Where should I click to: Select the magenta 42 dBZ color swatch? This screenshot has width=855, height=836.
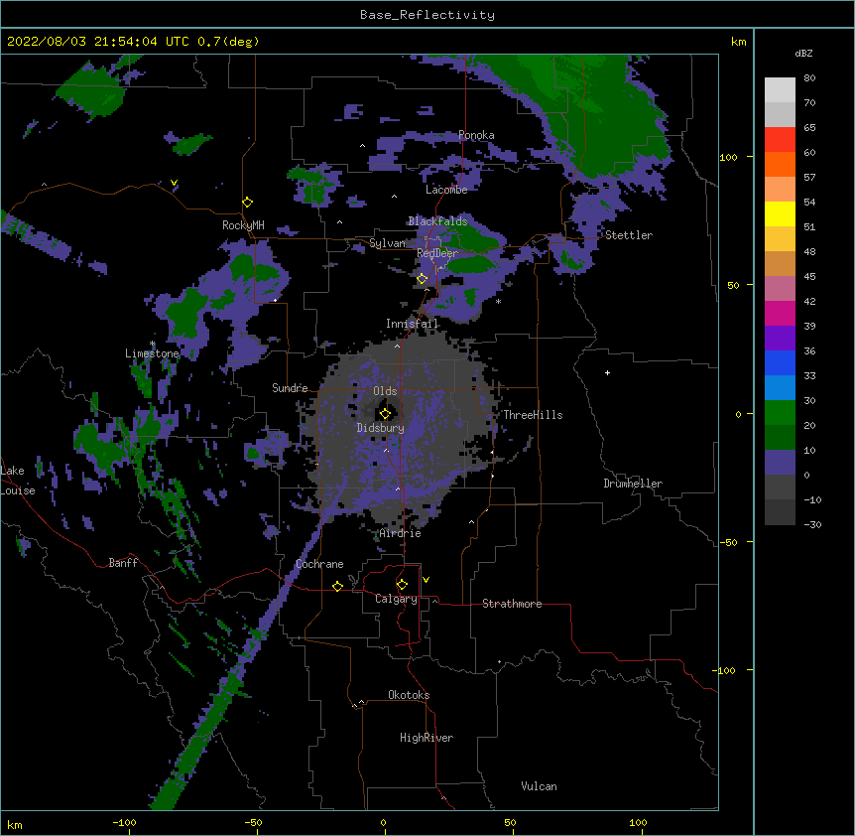click(780, 313)
